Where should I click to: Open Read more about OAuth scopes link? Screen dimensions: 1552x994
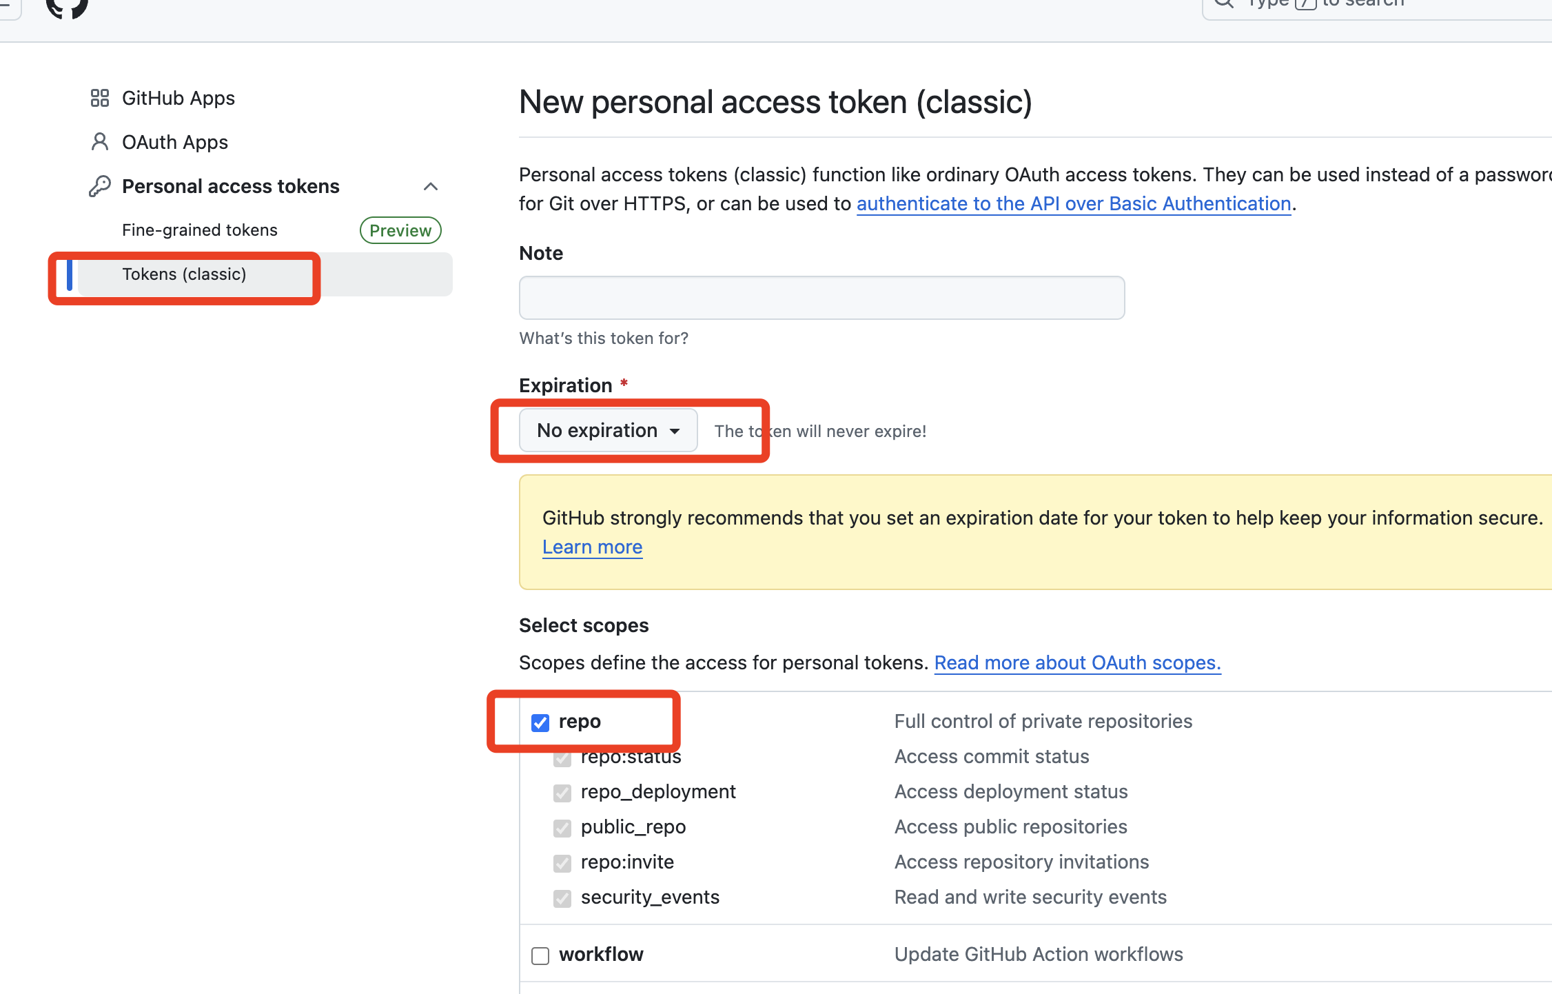point(1077,663)
